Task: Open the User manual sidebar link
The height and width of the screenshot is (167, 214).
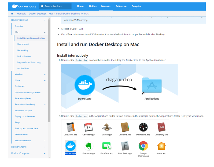Action: click(23, 44)
